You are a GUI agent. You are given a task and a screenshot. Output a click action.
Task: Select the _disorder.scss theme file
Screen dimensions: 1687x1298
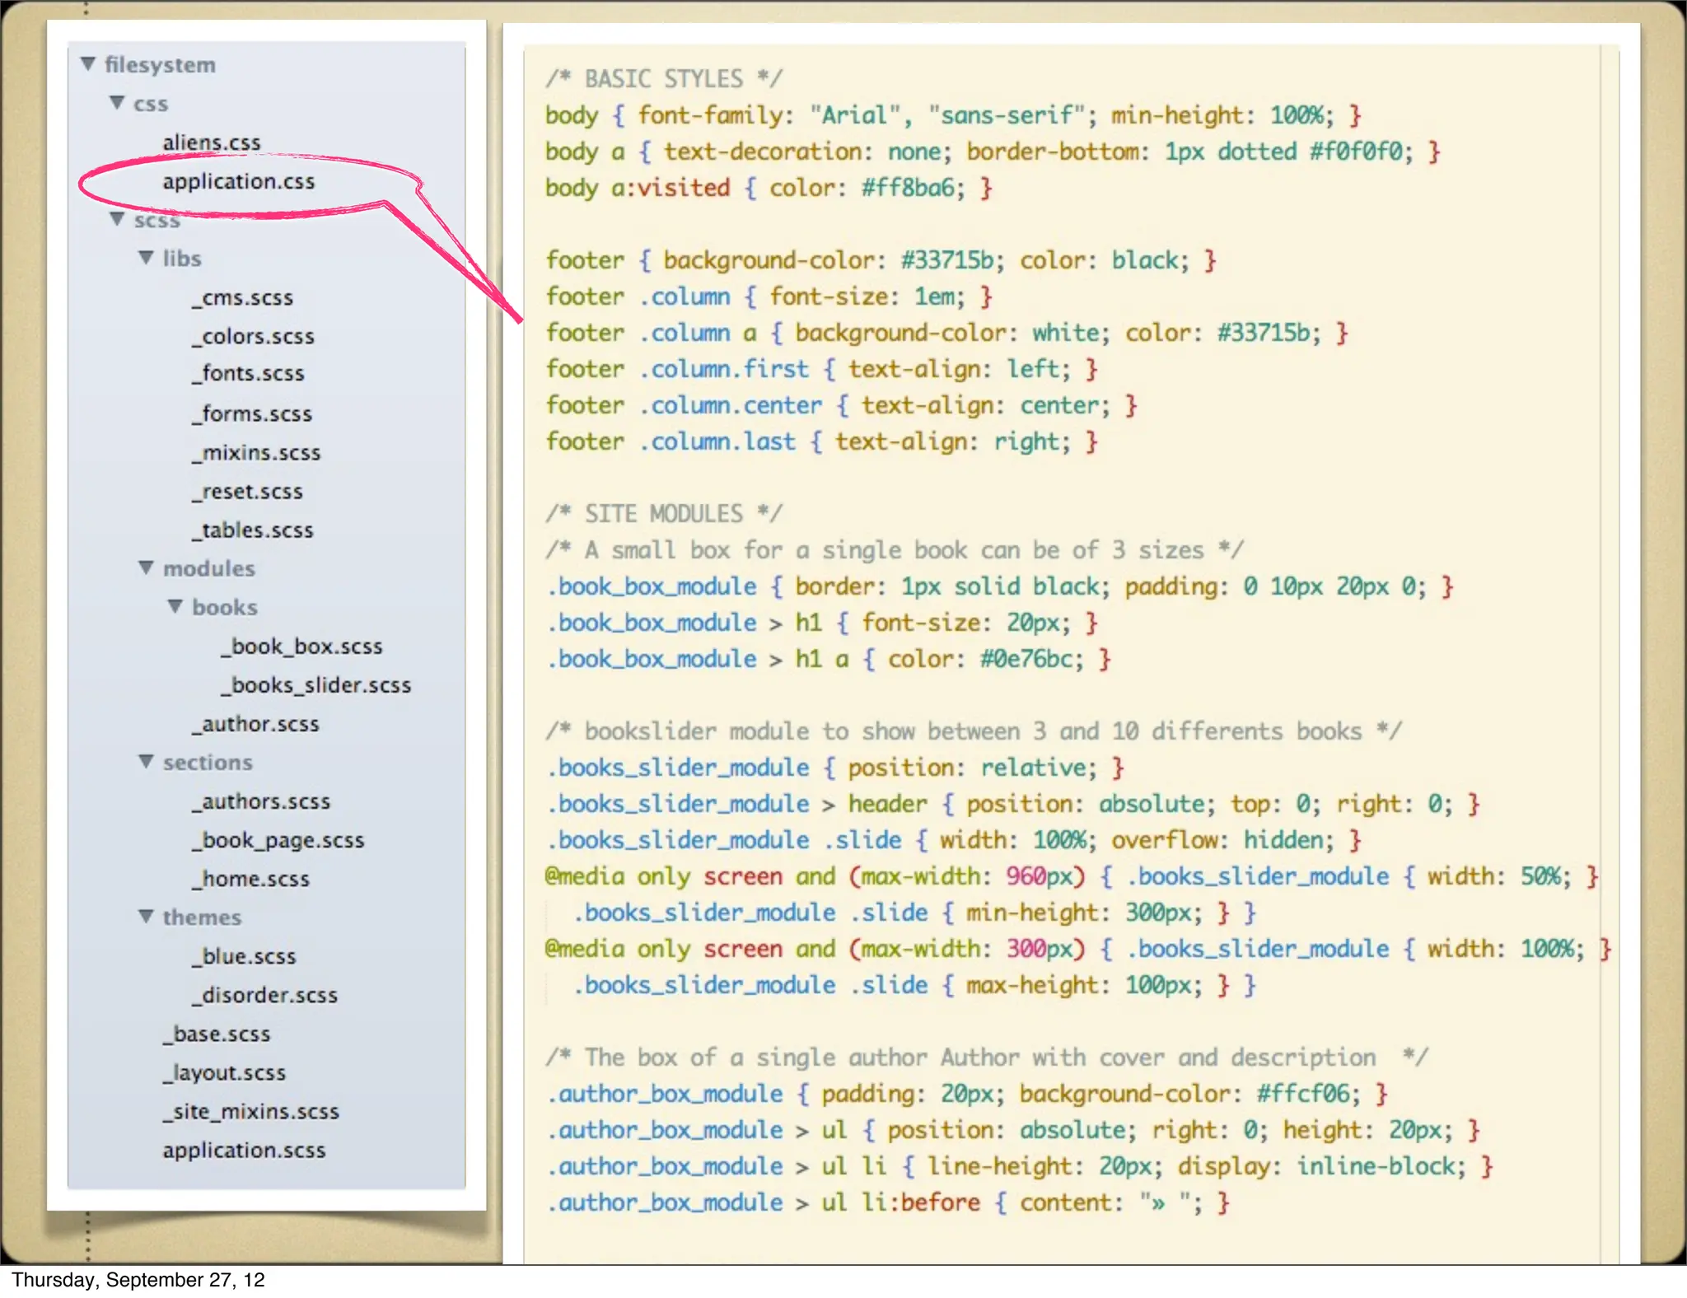tap(265, 994)
